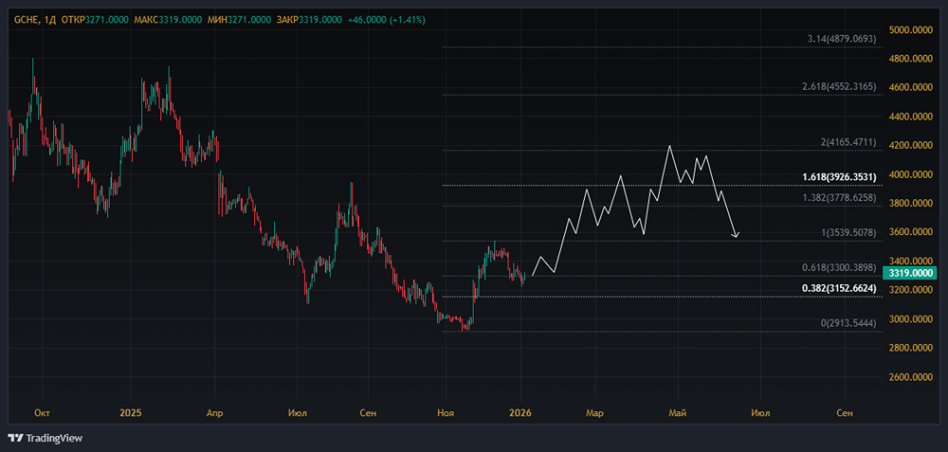Click the arrowhead ending the white forecast line

[736, 234]
